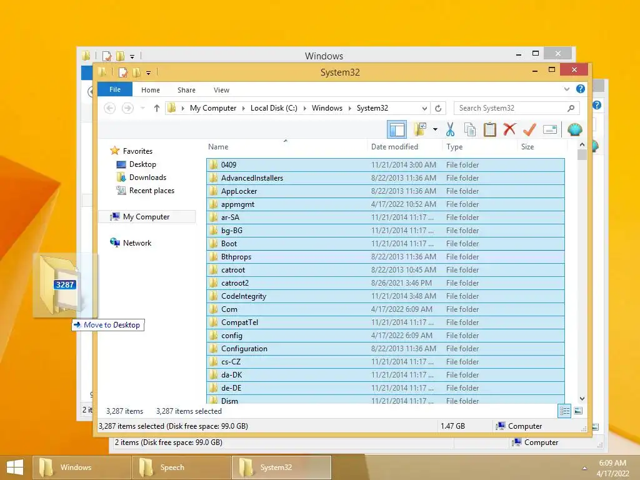Click Local Disk (C:) breadcrumb
Viewport: 640px width, 480px height.
click(x=274, y=108)
